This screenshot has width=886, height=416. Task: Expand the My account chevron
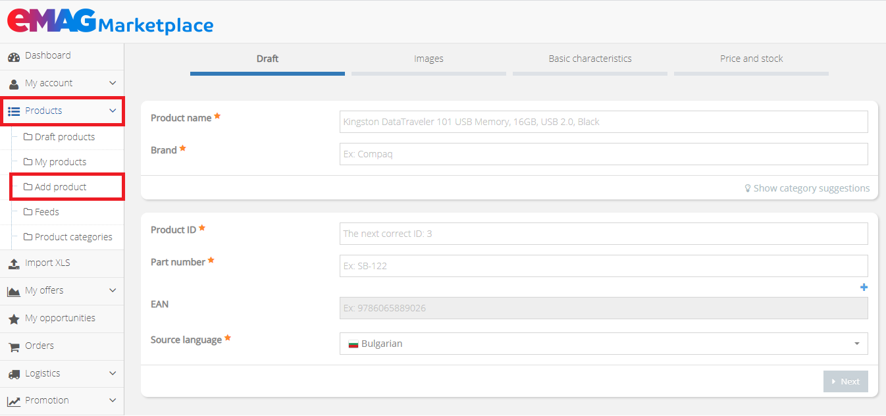(x=113, y=83)
